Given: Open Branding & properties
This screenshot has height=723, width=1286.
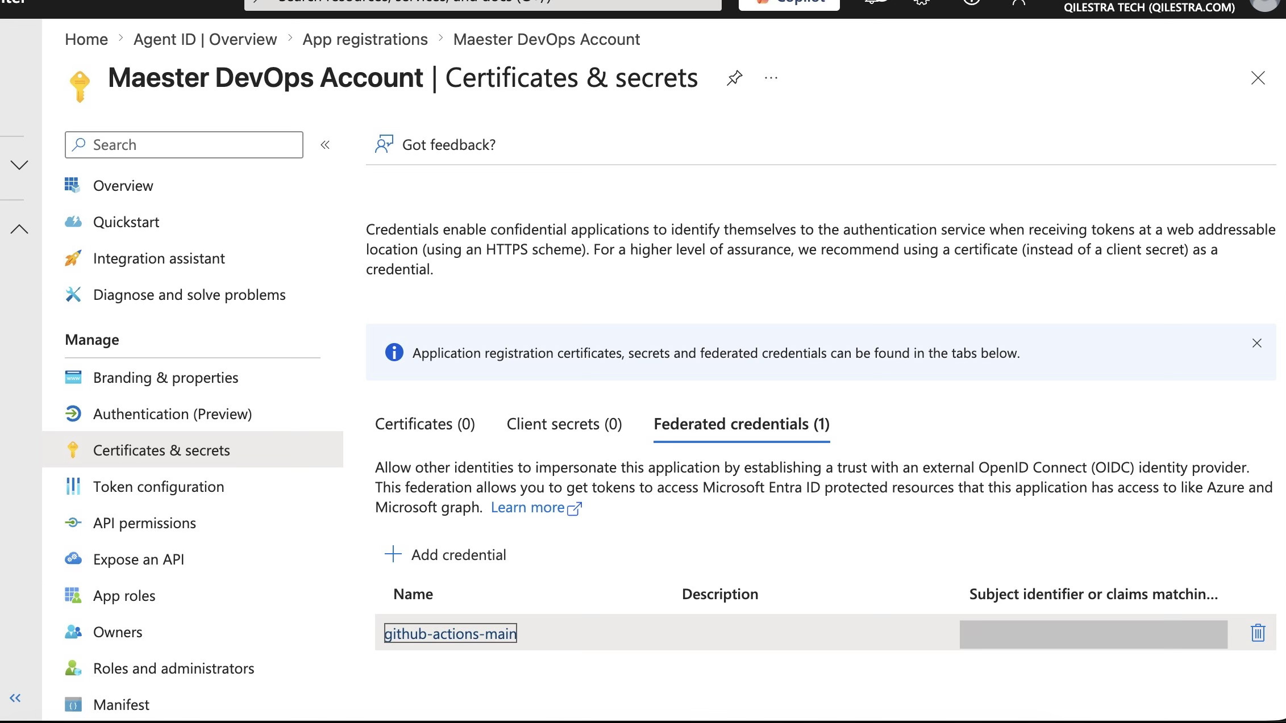Looking at the screenshot, I should click(166, 378).
